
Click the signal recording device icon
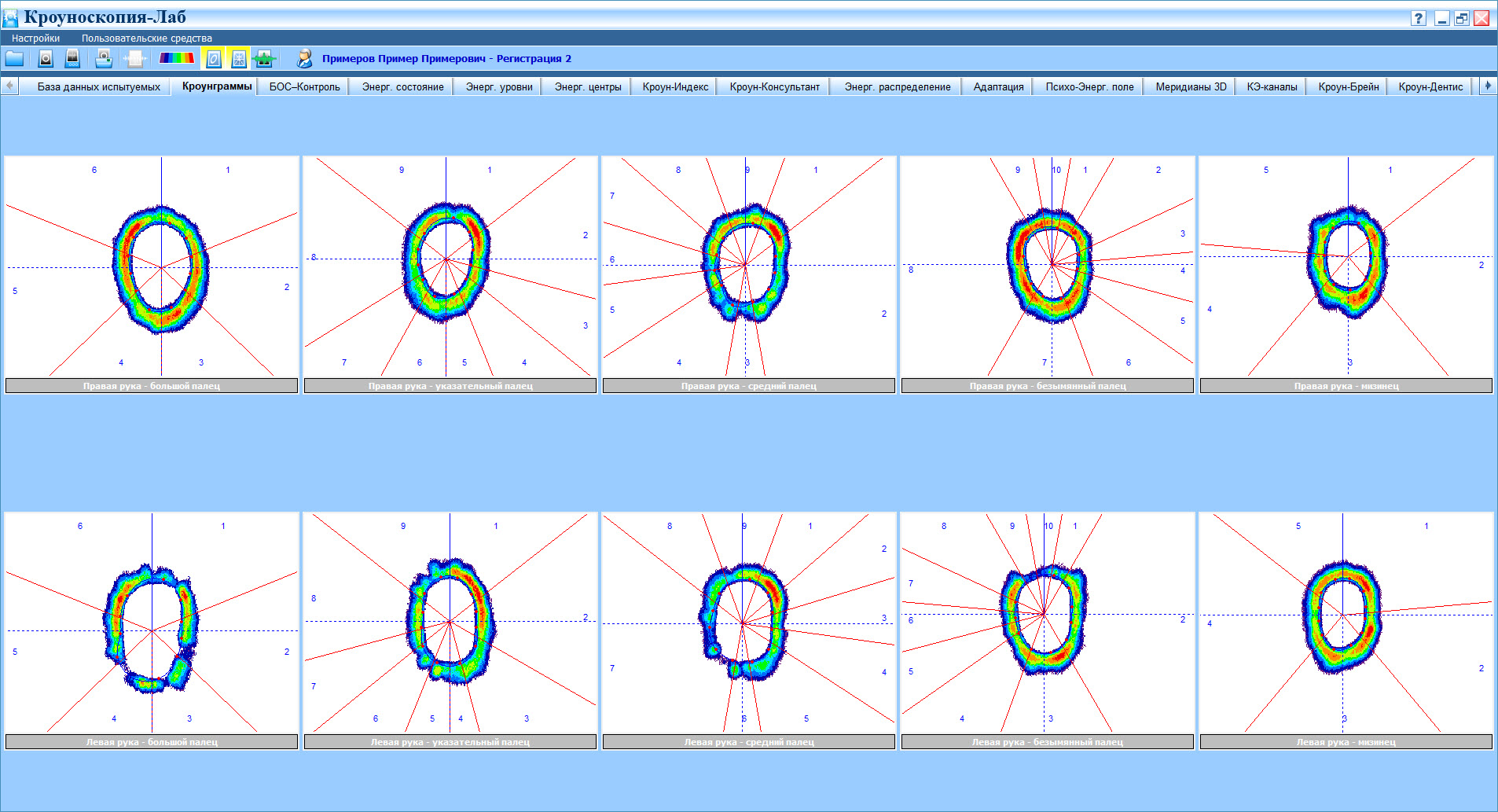(x=72, y=58)
